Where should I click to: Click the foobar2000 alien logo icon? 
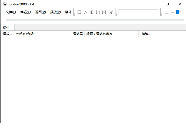[x=5, y=4]
